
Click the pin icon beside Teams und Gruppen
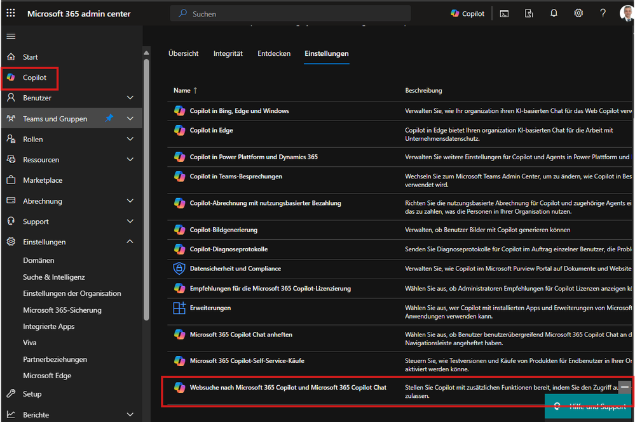click(x=109, y=118)
